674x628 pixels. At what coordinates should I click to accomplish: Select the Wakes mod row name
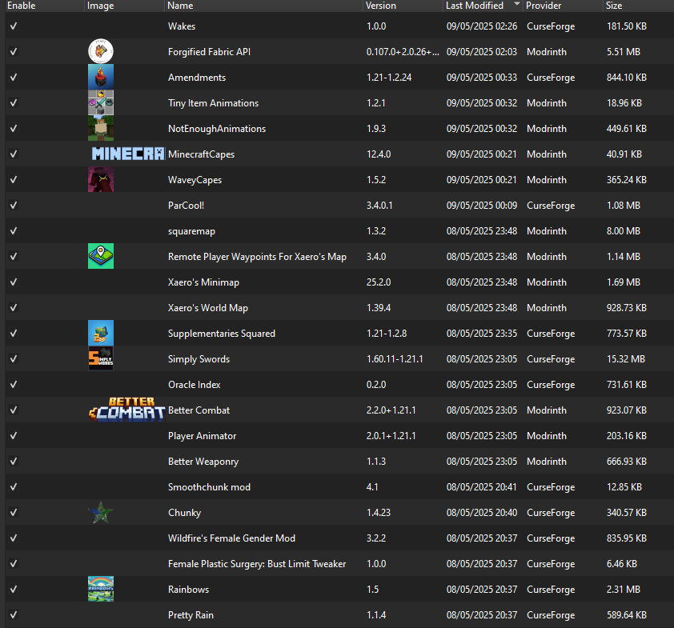tap(182, 26)
